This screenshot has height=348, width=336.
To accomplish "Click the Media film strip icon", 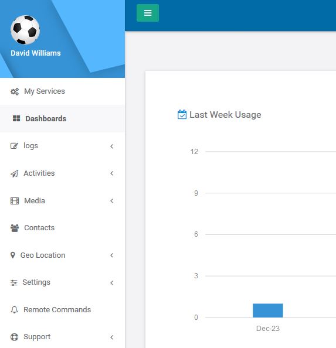I will pyautogui.click(x=15, y=201).
